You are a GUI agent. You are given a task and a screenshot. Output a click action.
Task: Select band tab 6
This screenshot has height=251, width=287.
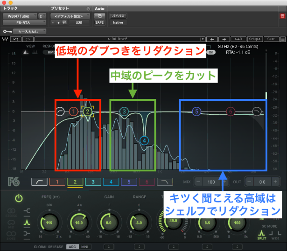click(x=147, y=182)
